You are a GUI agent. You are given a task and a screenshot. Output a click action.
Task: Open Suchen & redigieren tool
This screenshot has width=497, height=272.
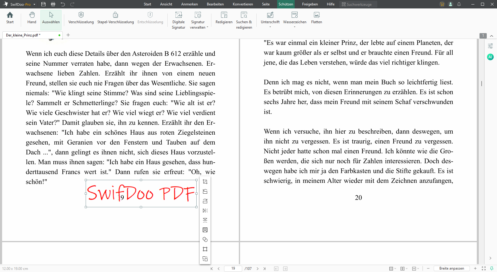pos(244,20)
